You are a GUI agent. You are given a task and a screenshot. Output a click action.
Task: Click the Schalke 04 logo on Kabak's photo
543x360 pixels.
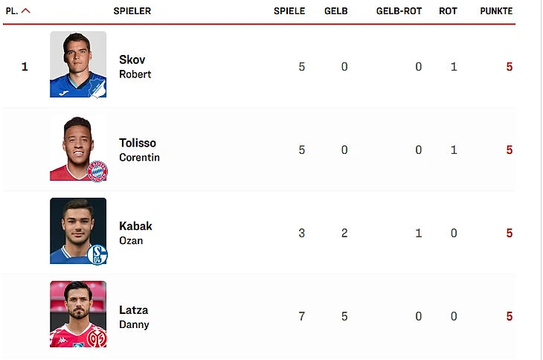97,255
